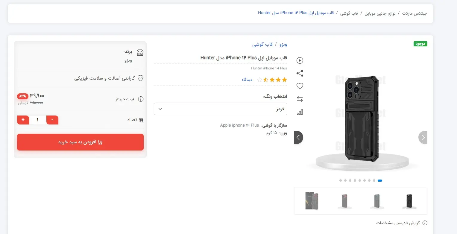Navigate to قاب گوشی in the breadcrumb
457x234 pixels.
click(x=349, y=13)
